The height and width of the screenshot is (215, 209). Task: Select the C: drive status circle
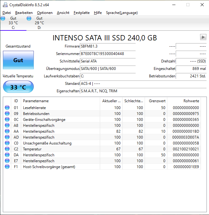(3, 18)
